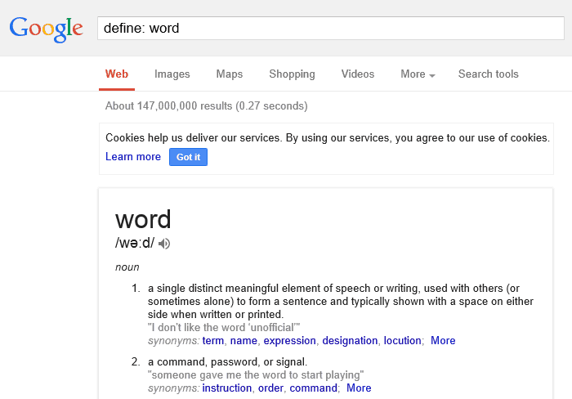Follow the 'command' synonym link
Viewport: 572px width, 399px height.
(313, 388)
